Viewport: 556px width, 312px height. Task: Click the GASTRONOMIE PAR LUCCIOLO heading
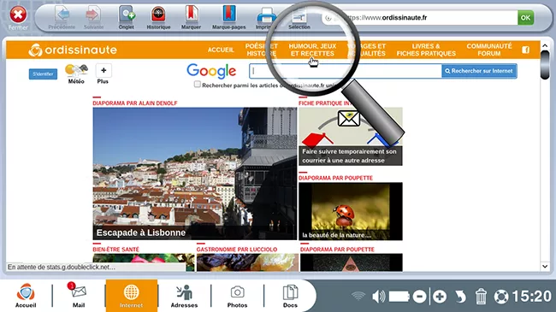[237, 250]
